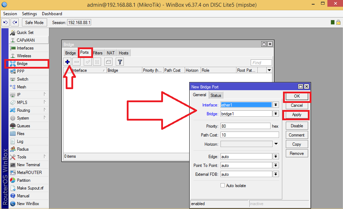The width and height of the screenshot is (343, 209).
Task: Click the Redo arrow icon
Action: tap(15, 22)
